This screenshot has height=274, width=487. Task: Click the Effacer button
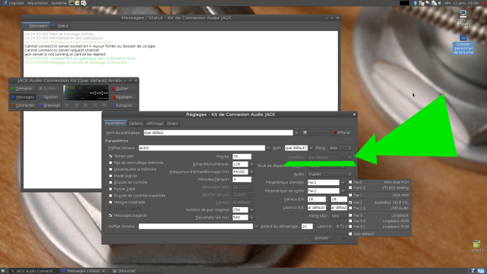(x=342, y=133)
